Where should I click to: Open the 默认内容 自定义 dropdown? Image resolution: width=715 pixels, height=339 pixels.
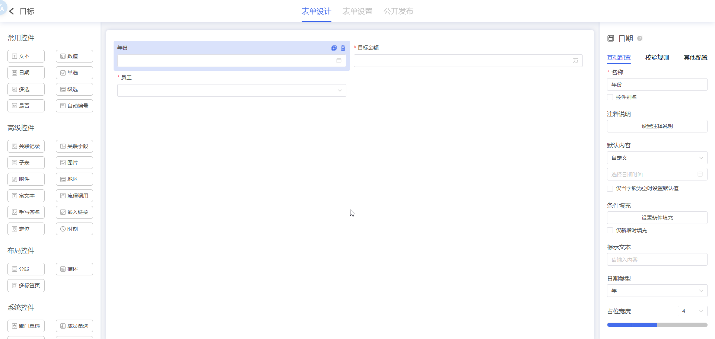657,158
